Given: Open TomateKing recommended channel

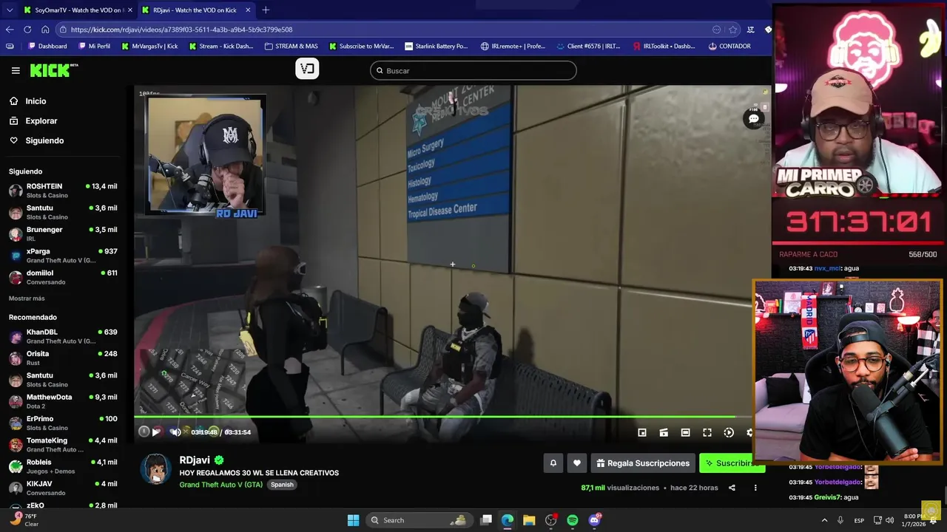Looking at the screenshot, I should (x=63, y=444).
